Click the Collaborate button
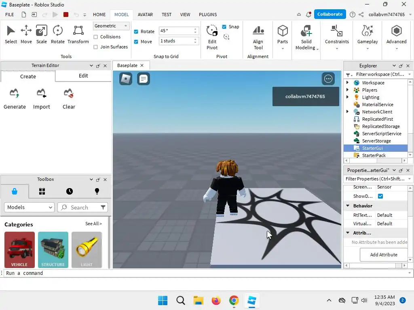414x310 pixels. (330, 14)
